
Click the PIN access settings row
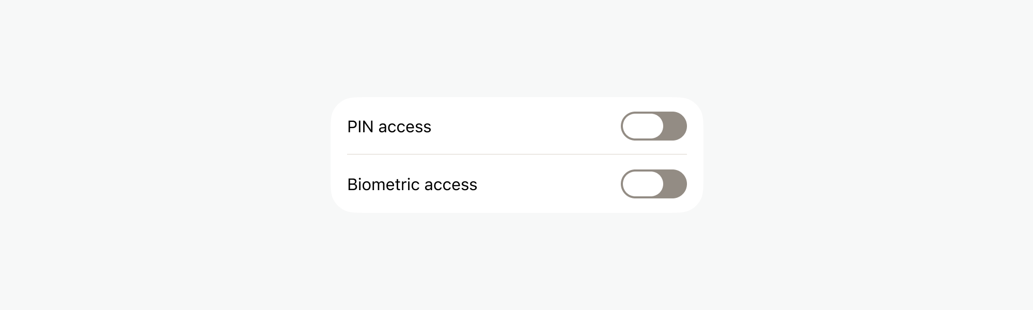click(516, 126)
